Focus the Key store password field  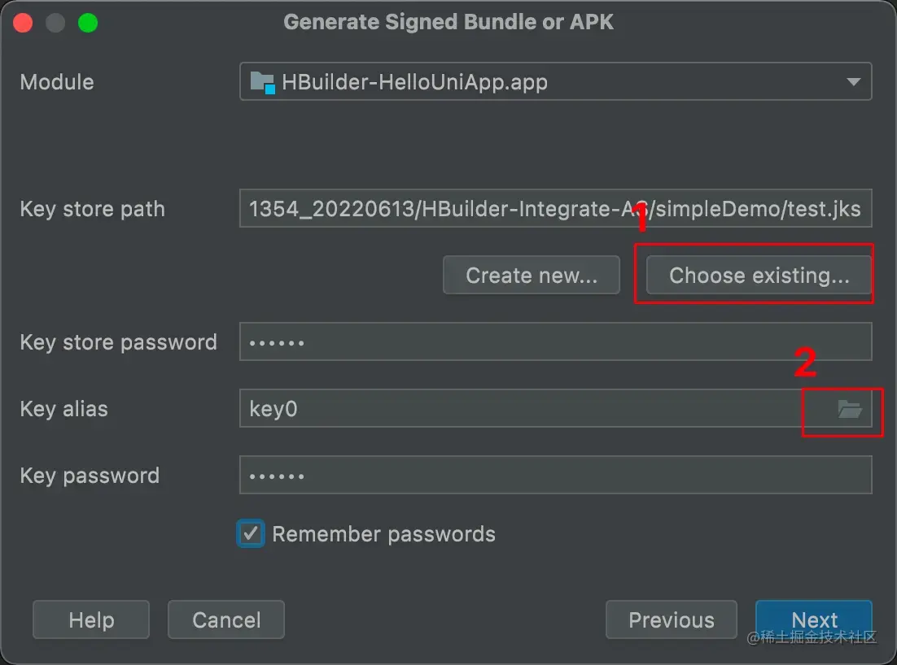pyautogui.click(x=555, y=341)
